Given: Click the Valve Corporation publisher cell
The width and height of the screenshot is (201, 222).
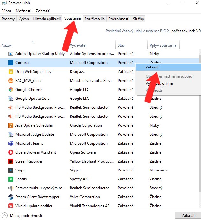Looking at the screenshot, I should coord(85,197).
